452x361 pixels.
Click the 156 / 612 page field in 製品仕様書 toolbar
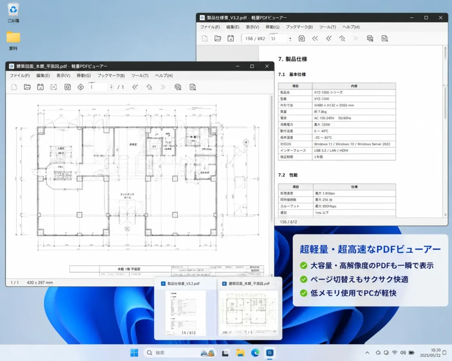tap(255, 39)
